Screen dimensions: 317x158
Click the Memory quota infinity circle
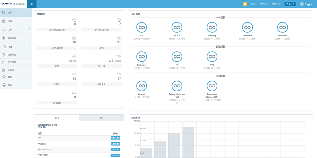click(x=212, y=27)
